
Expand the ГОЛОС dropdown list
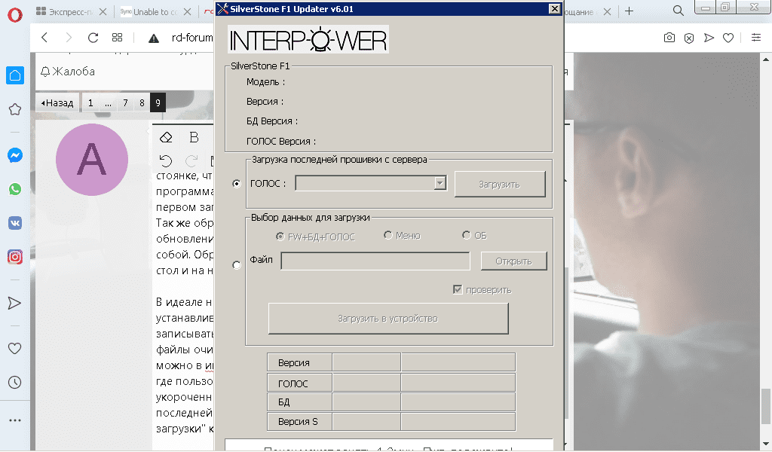[x=440, y=184]
